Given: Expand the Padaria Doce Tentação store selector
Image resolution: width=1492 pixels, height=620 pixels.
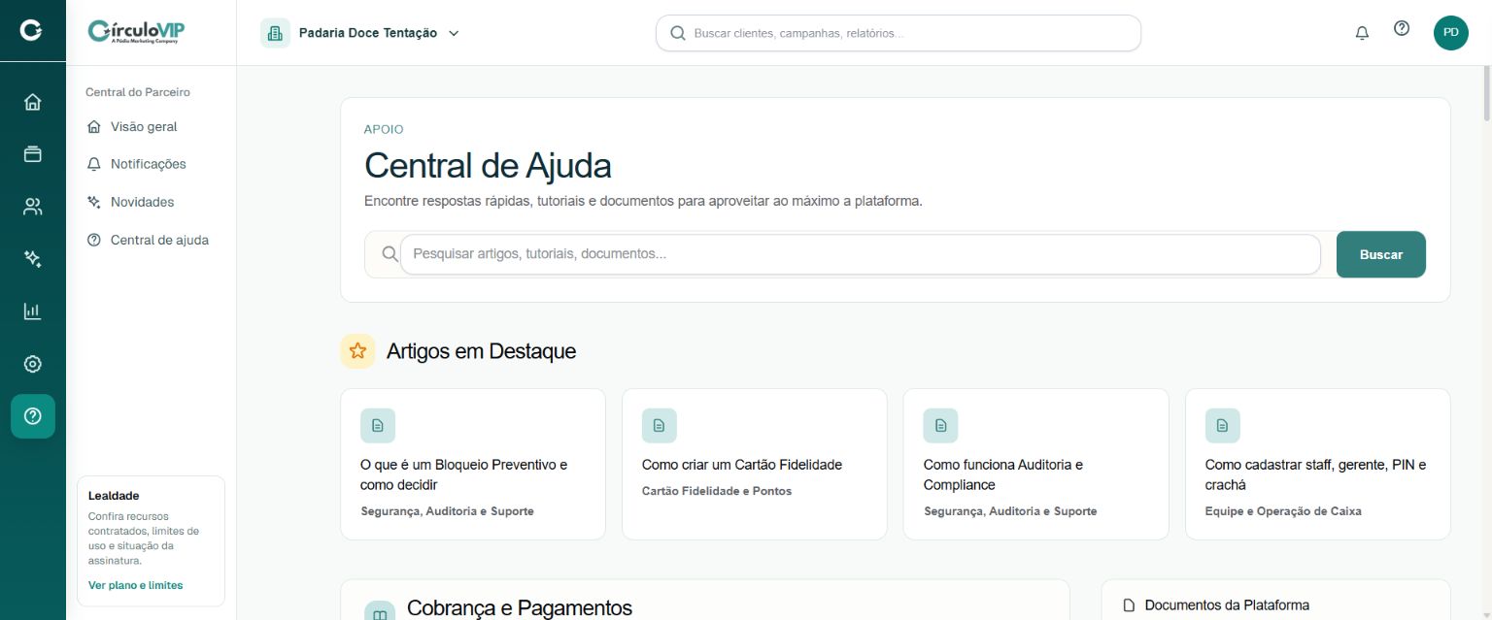Looking at the screenshot, I should pos(360,33).
